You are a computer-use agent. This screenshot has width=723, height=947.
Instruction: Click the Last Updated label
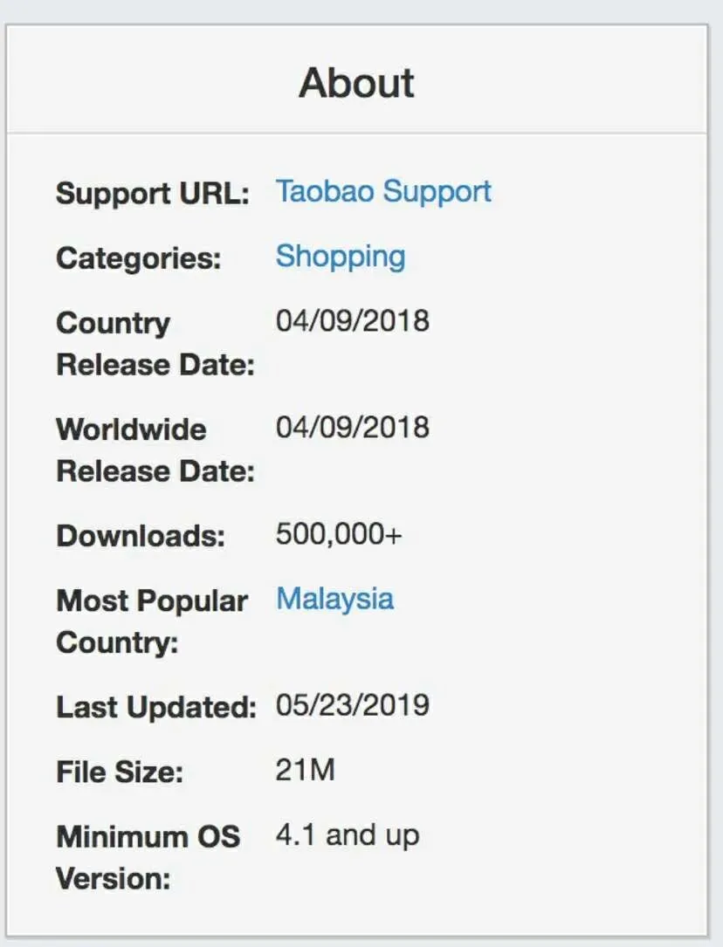156,707
